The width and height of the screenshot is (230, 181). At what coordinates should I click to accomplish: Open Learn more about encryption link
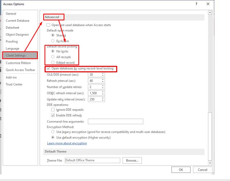pos(67,143)
